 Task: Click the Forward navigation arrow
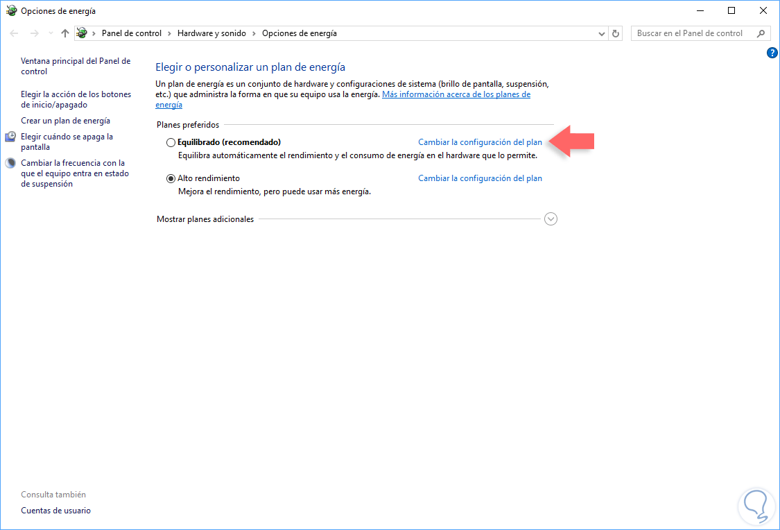pos(35,33)
